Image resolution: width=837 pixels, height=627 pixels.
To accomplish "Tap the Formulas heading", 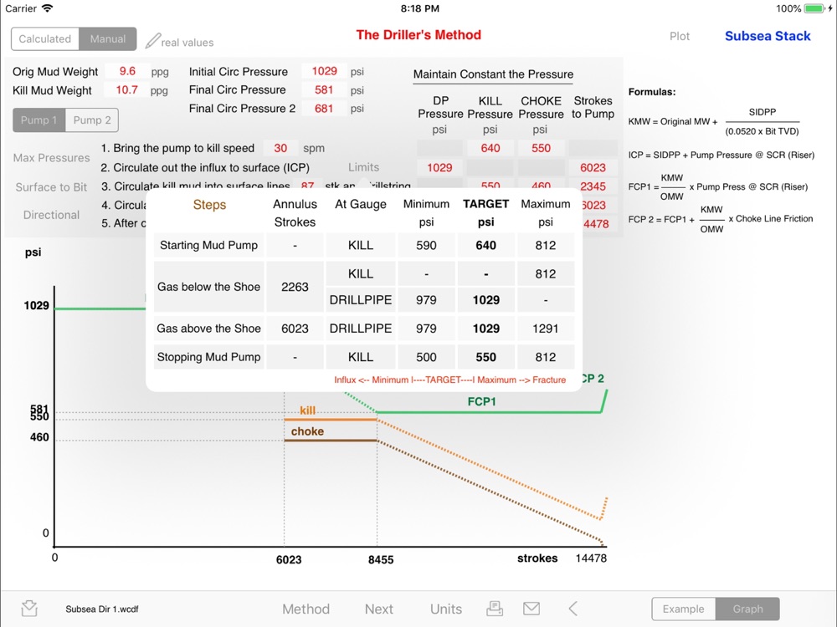I will [x=652, y=92].
